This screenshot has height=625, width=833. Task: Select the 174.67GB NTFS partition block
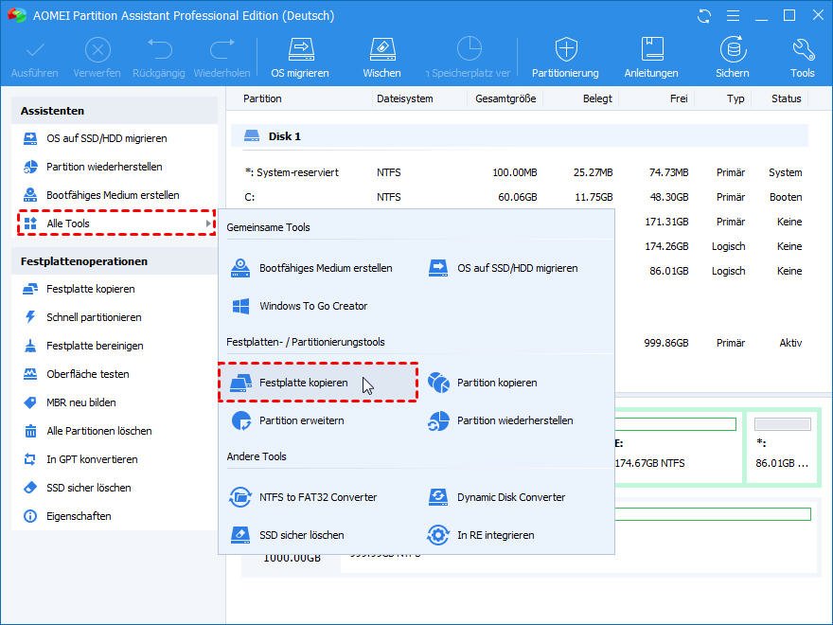678,446
